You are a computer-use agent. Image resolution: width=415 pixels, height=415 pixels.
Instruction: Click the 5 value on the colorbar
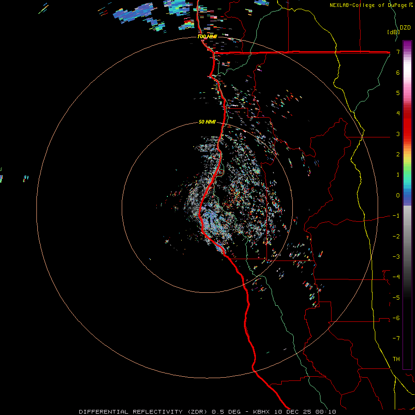(398, 93)
